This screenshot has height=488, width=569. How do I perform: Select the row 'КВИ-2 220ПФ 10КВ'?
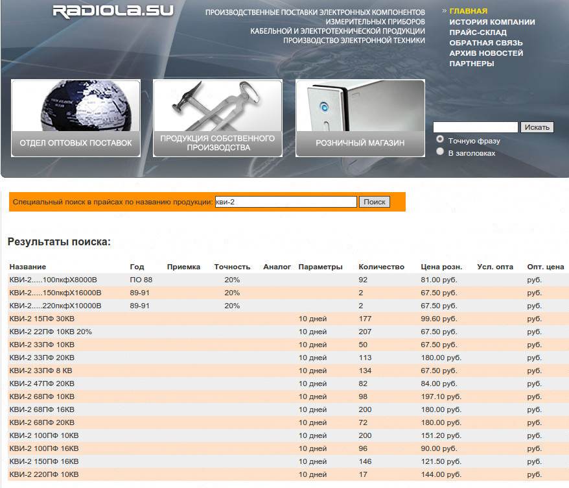[44, 474]
